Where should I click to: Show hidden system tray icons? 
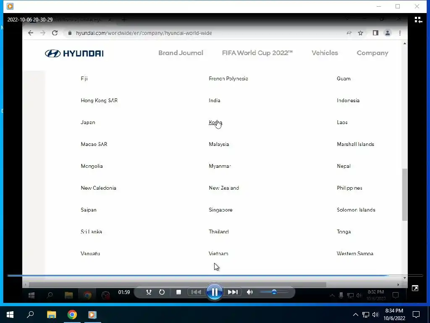click(355, 315)
